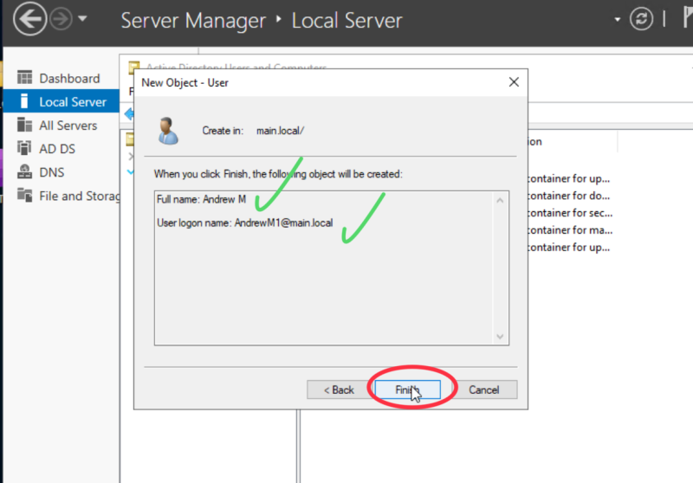The width and height of the screenshot is (693, 483).
Task: Click the All Servers sidebar icon
Action: point(24,126)
